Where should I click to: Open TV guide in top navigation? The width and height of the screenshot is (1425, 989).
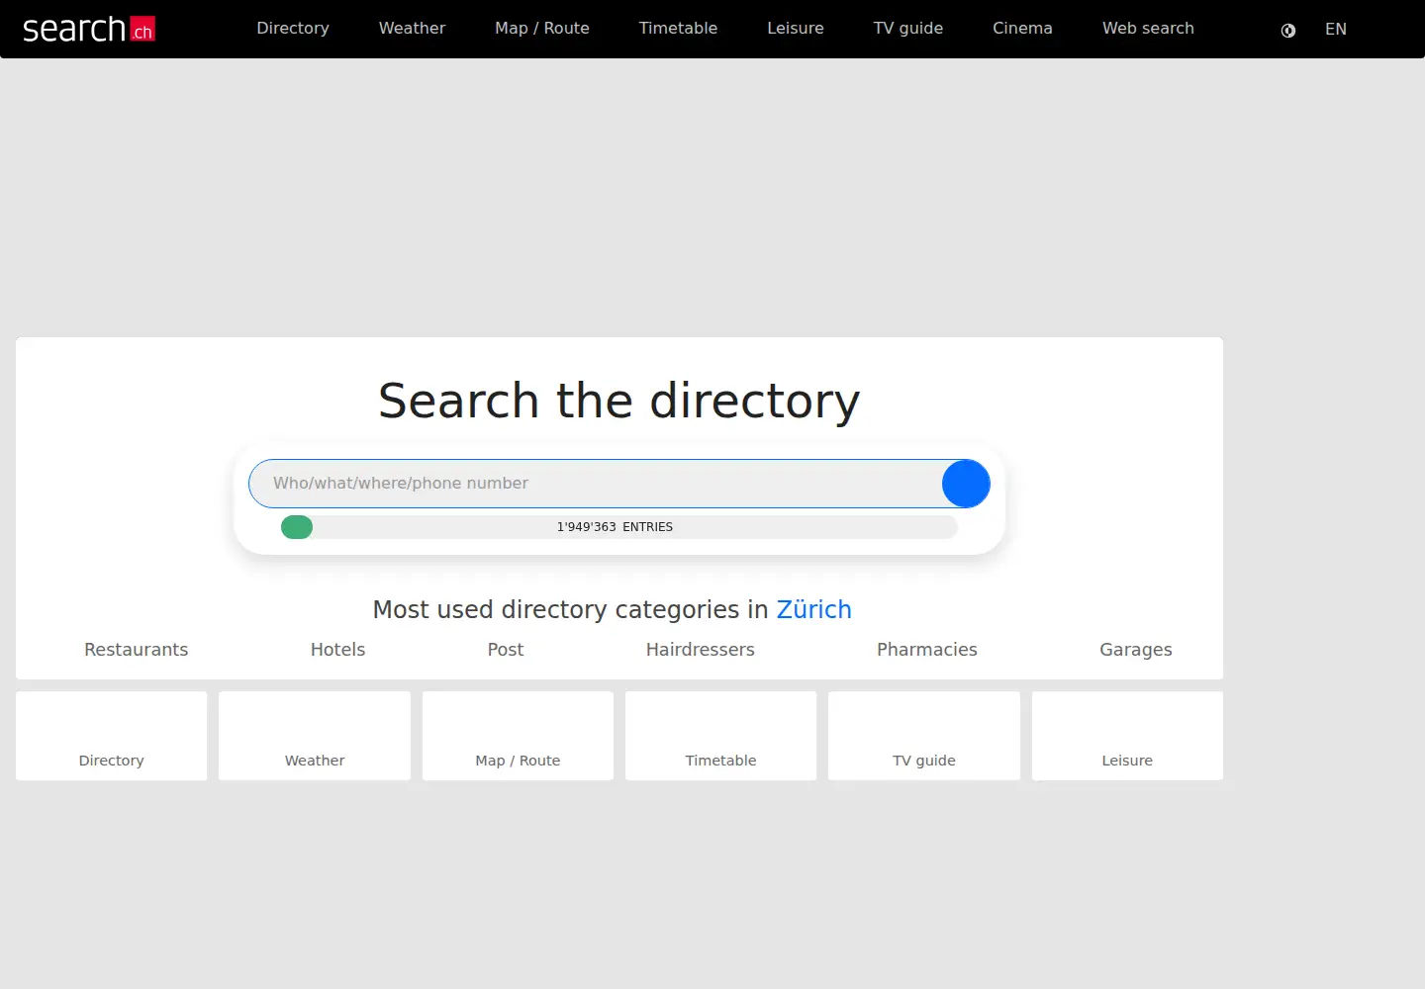[x=908, y=28]
